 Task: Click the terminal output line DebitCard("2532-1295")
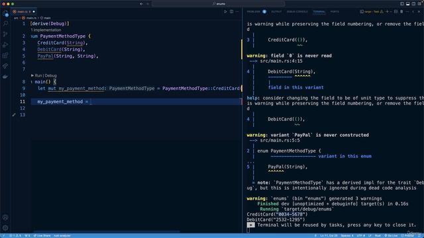coord(276,219)
